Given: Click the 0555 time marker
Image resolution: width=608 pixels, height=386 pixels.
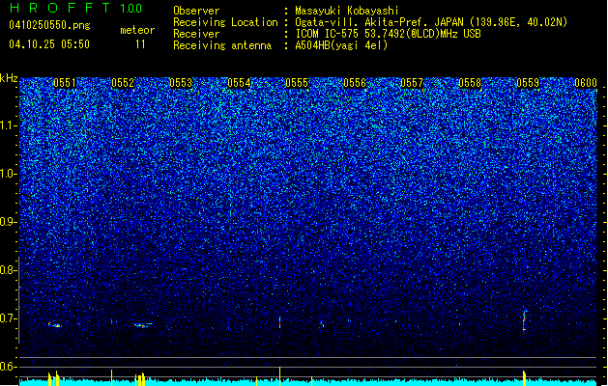Looking at the screenshot, I should (297, 83).
